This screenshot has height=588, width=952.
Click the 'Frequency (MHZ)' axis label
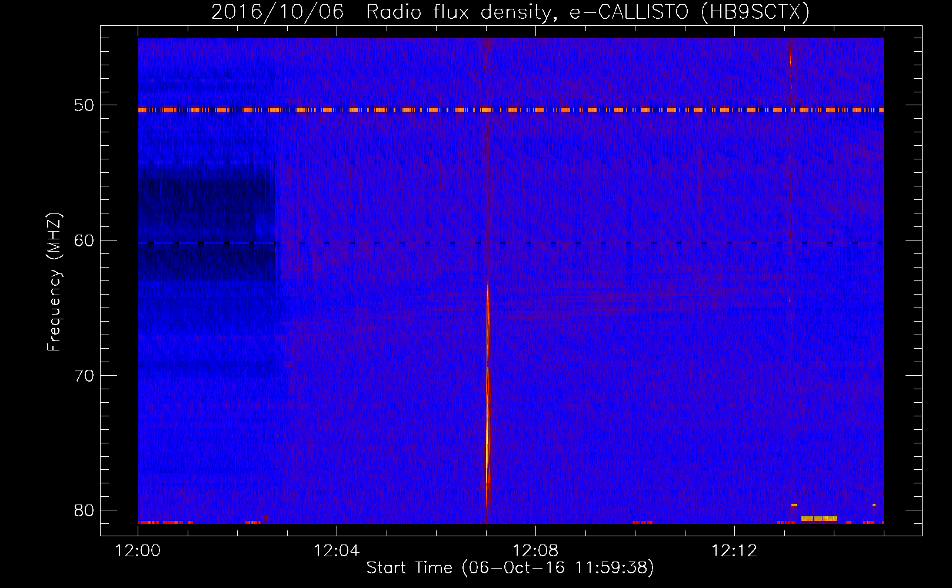pyautogui.click(x=54, y=282)
